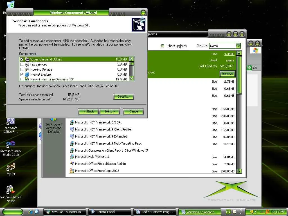Click the 'rarely' usage link

[x=230, y=60]
